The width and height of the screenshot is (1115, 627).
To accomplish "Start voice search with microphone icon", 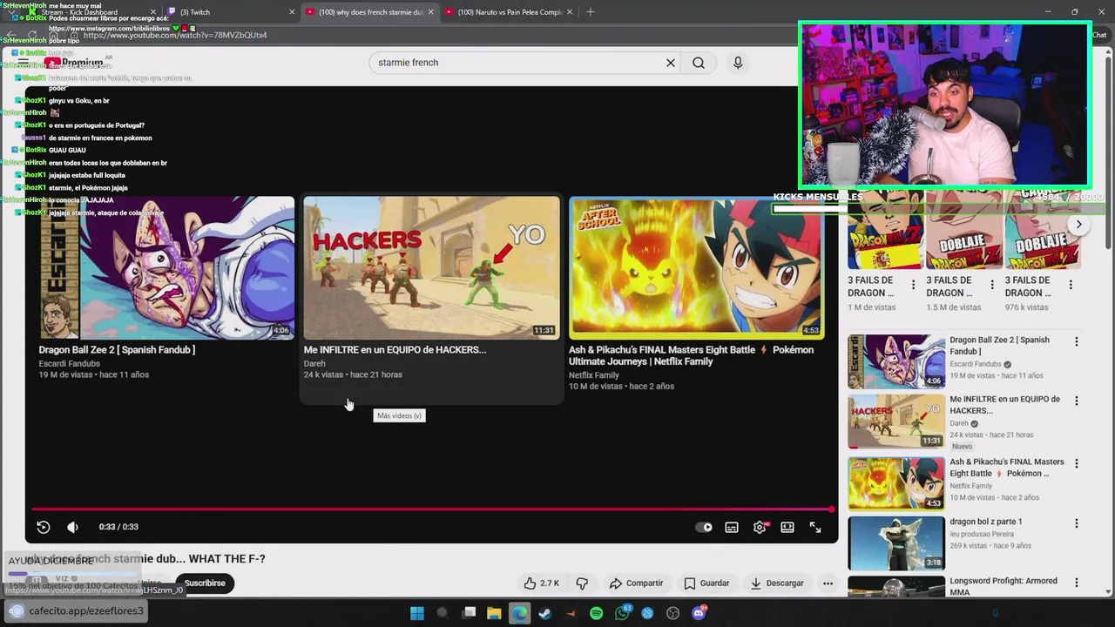I will (738, 63).
